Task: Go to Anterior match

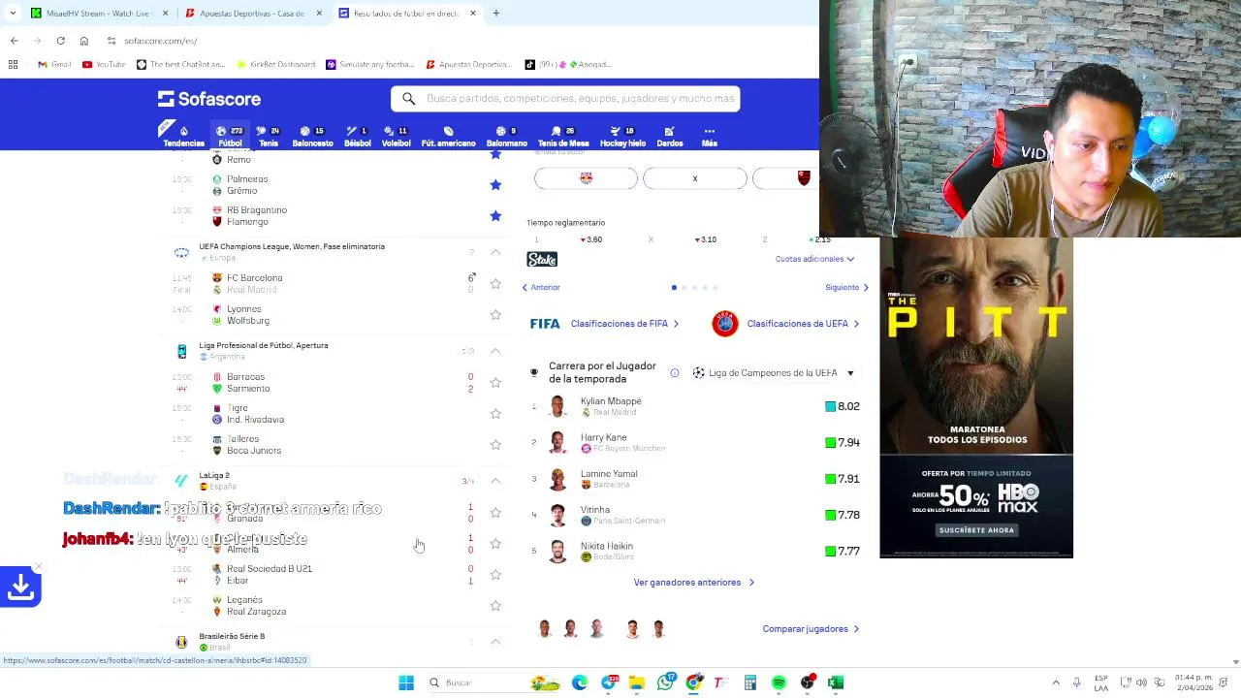Action: tap(541, 287)
